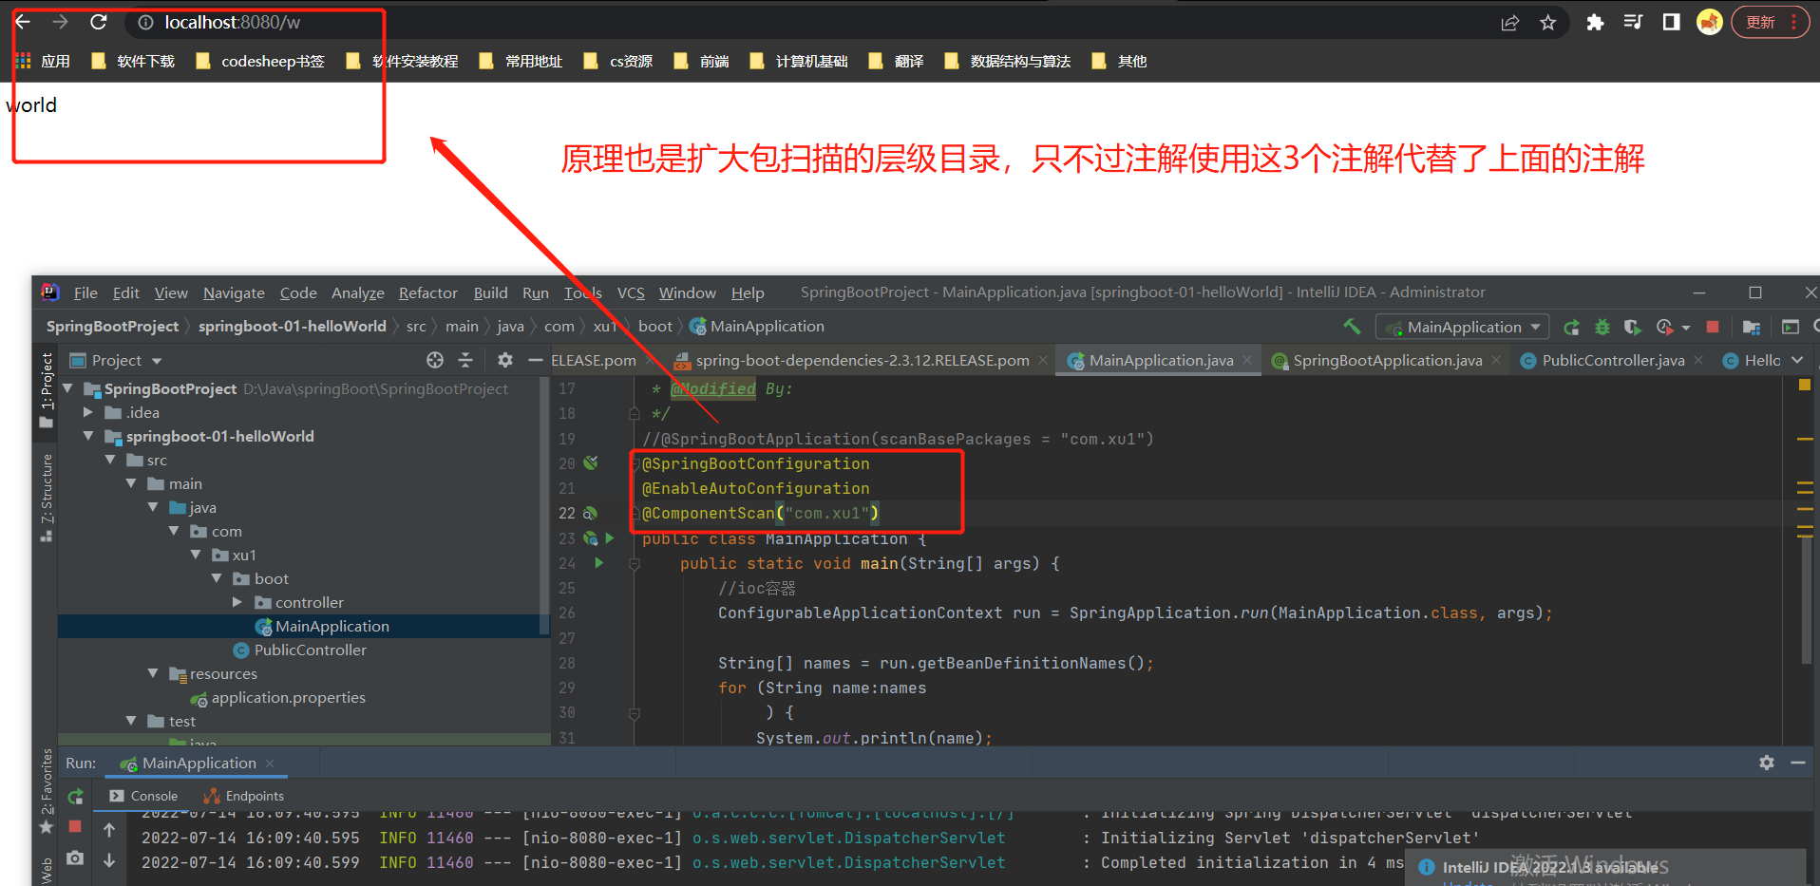Open the Build menu
Image resolution: width=1820 pixels, height=886 pixels.
click(x=490, y=292)
